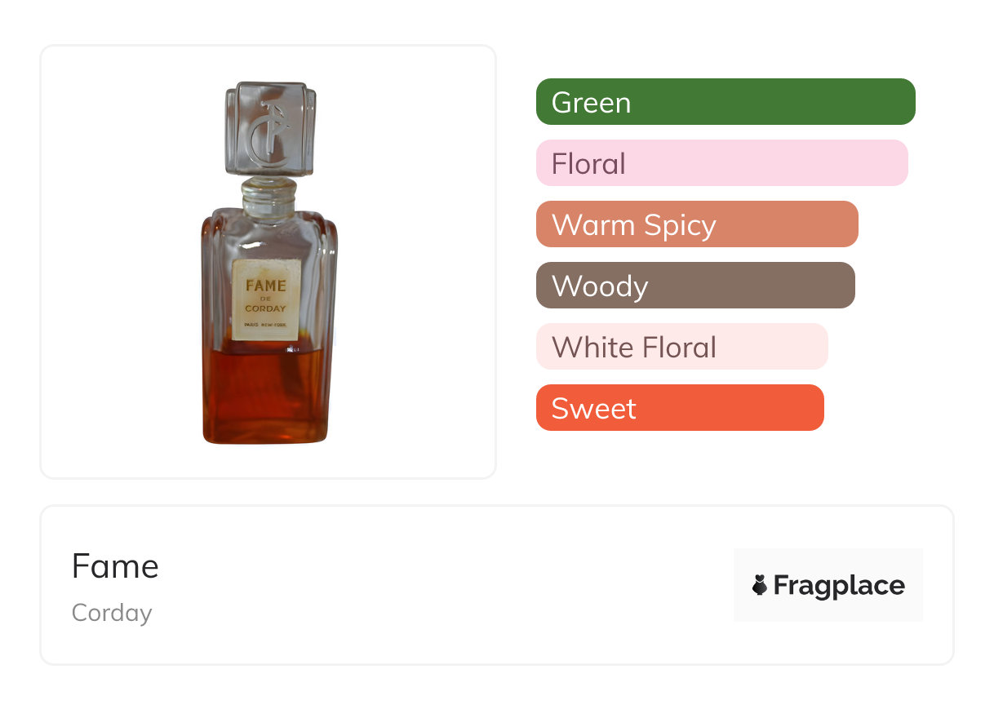Click the small DE text on the bottle label
The height and width of the screenshot is (705, 994).
[266, 298]
